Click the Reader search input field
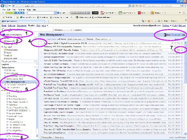Viewport: 187px width, 140px height. (38, 30)
